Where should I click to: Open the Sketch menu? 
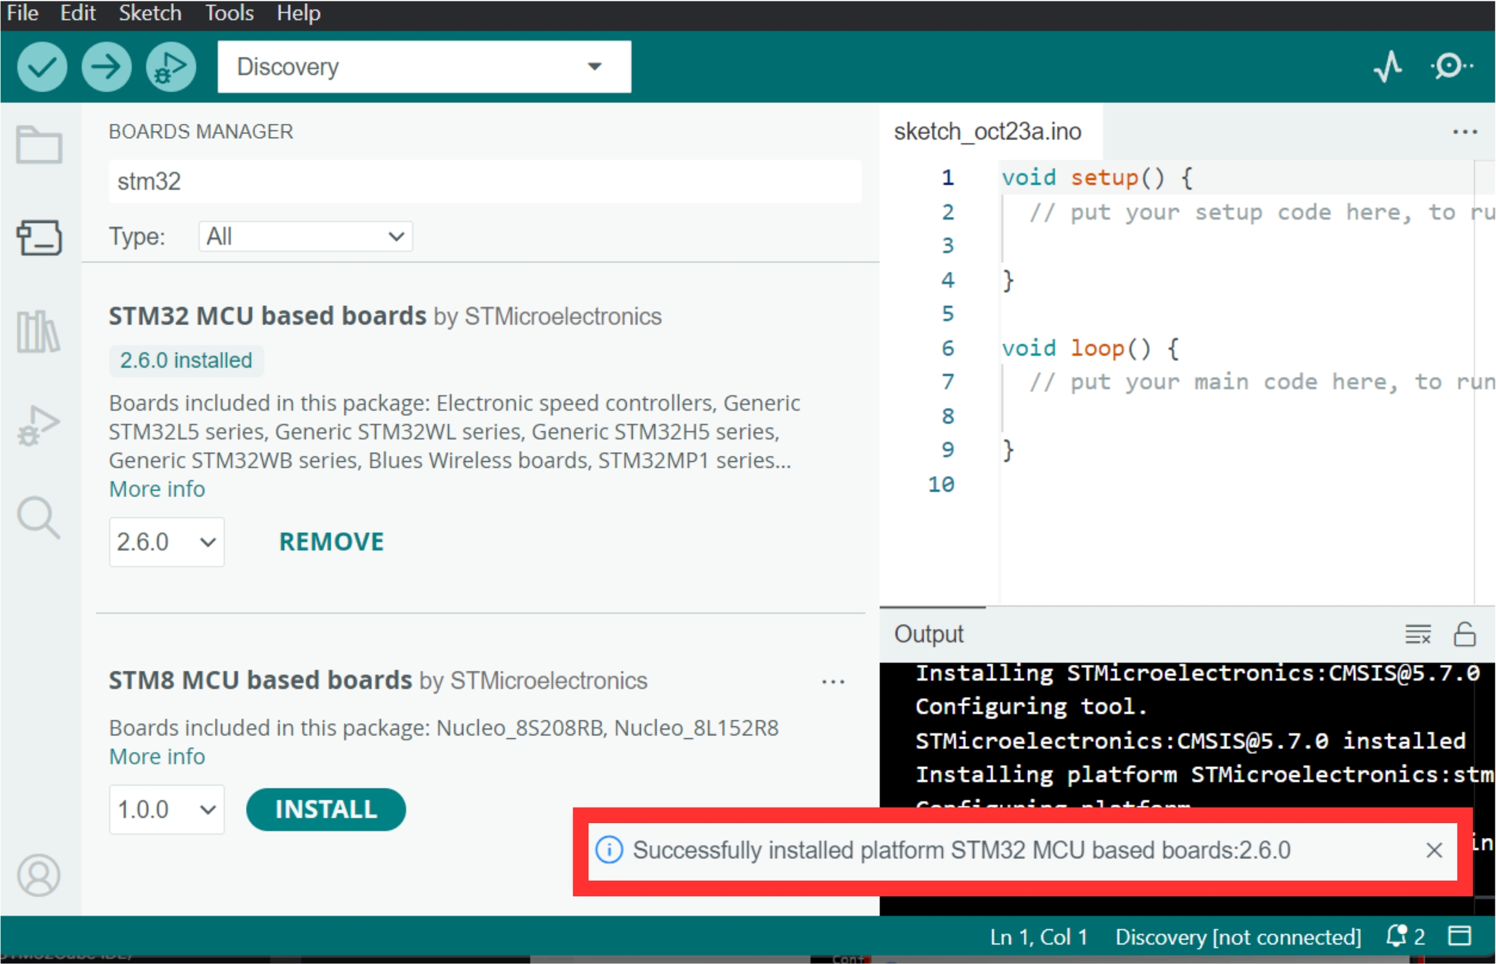tap(150, 13)
